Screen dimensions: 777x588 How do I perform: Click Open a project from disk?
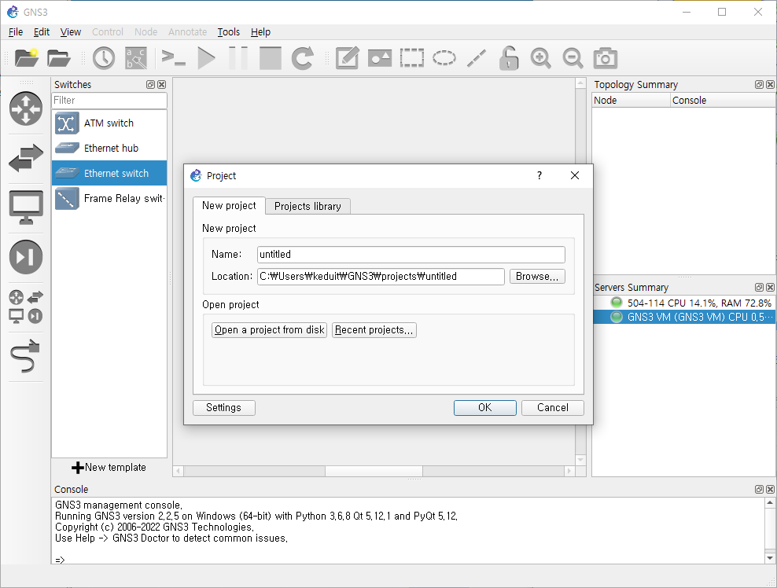(269, 330)
